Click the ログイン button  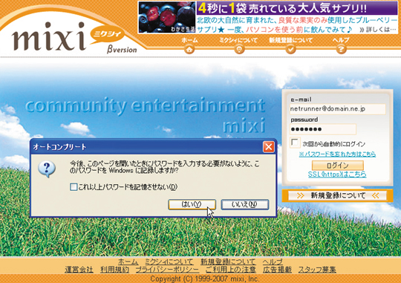(338, 165)
